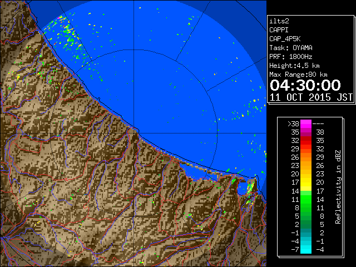Click the bright green legend swatch at 11
The width and height of the screenshot is (356, 267).
(x=306, y=199)
